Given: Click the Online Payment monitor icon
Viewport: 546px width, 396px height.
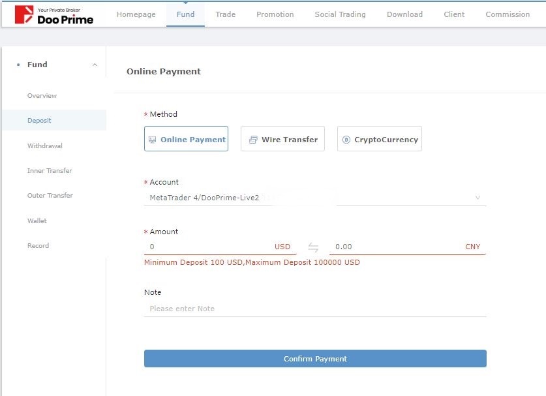Looking at the screenshot, I should [152, 140].
